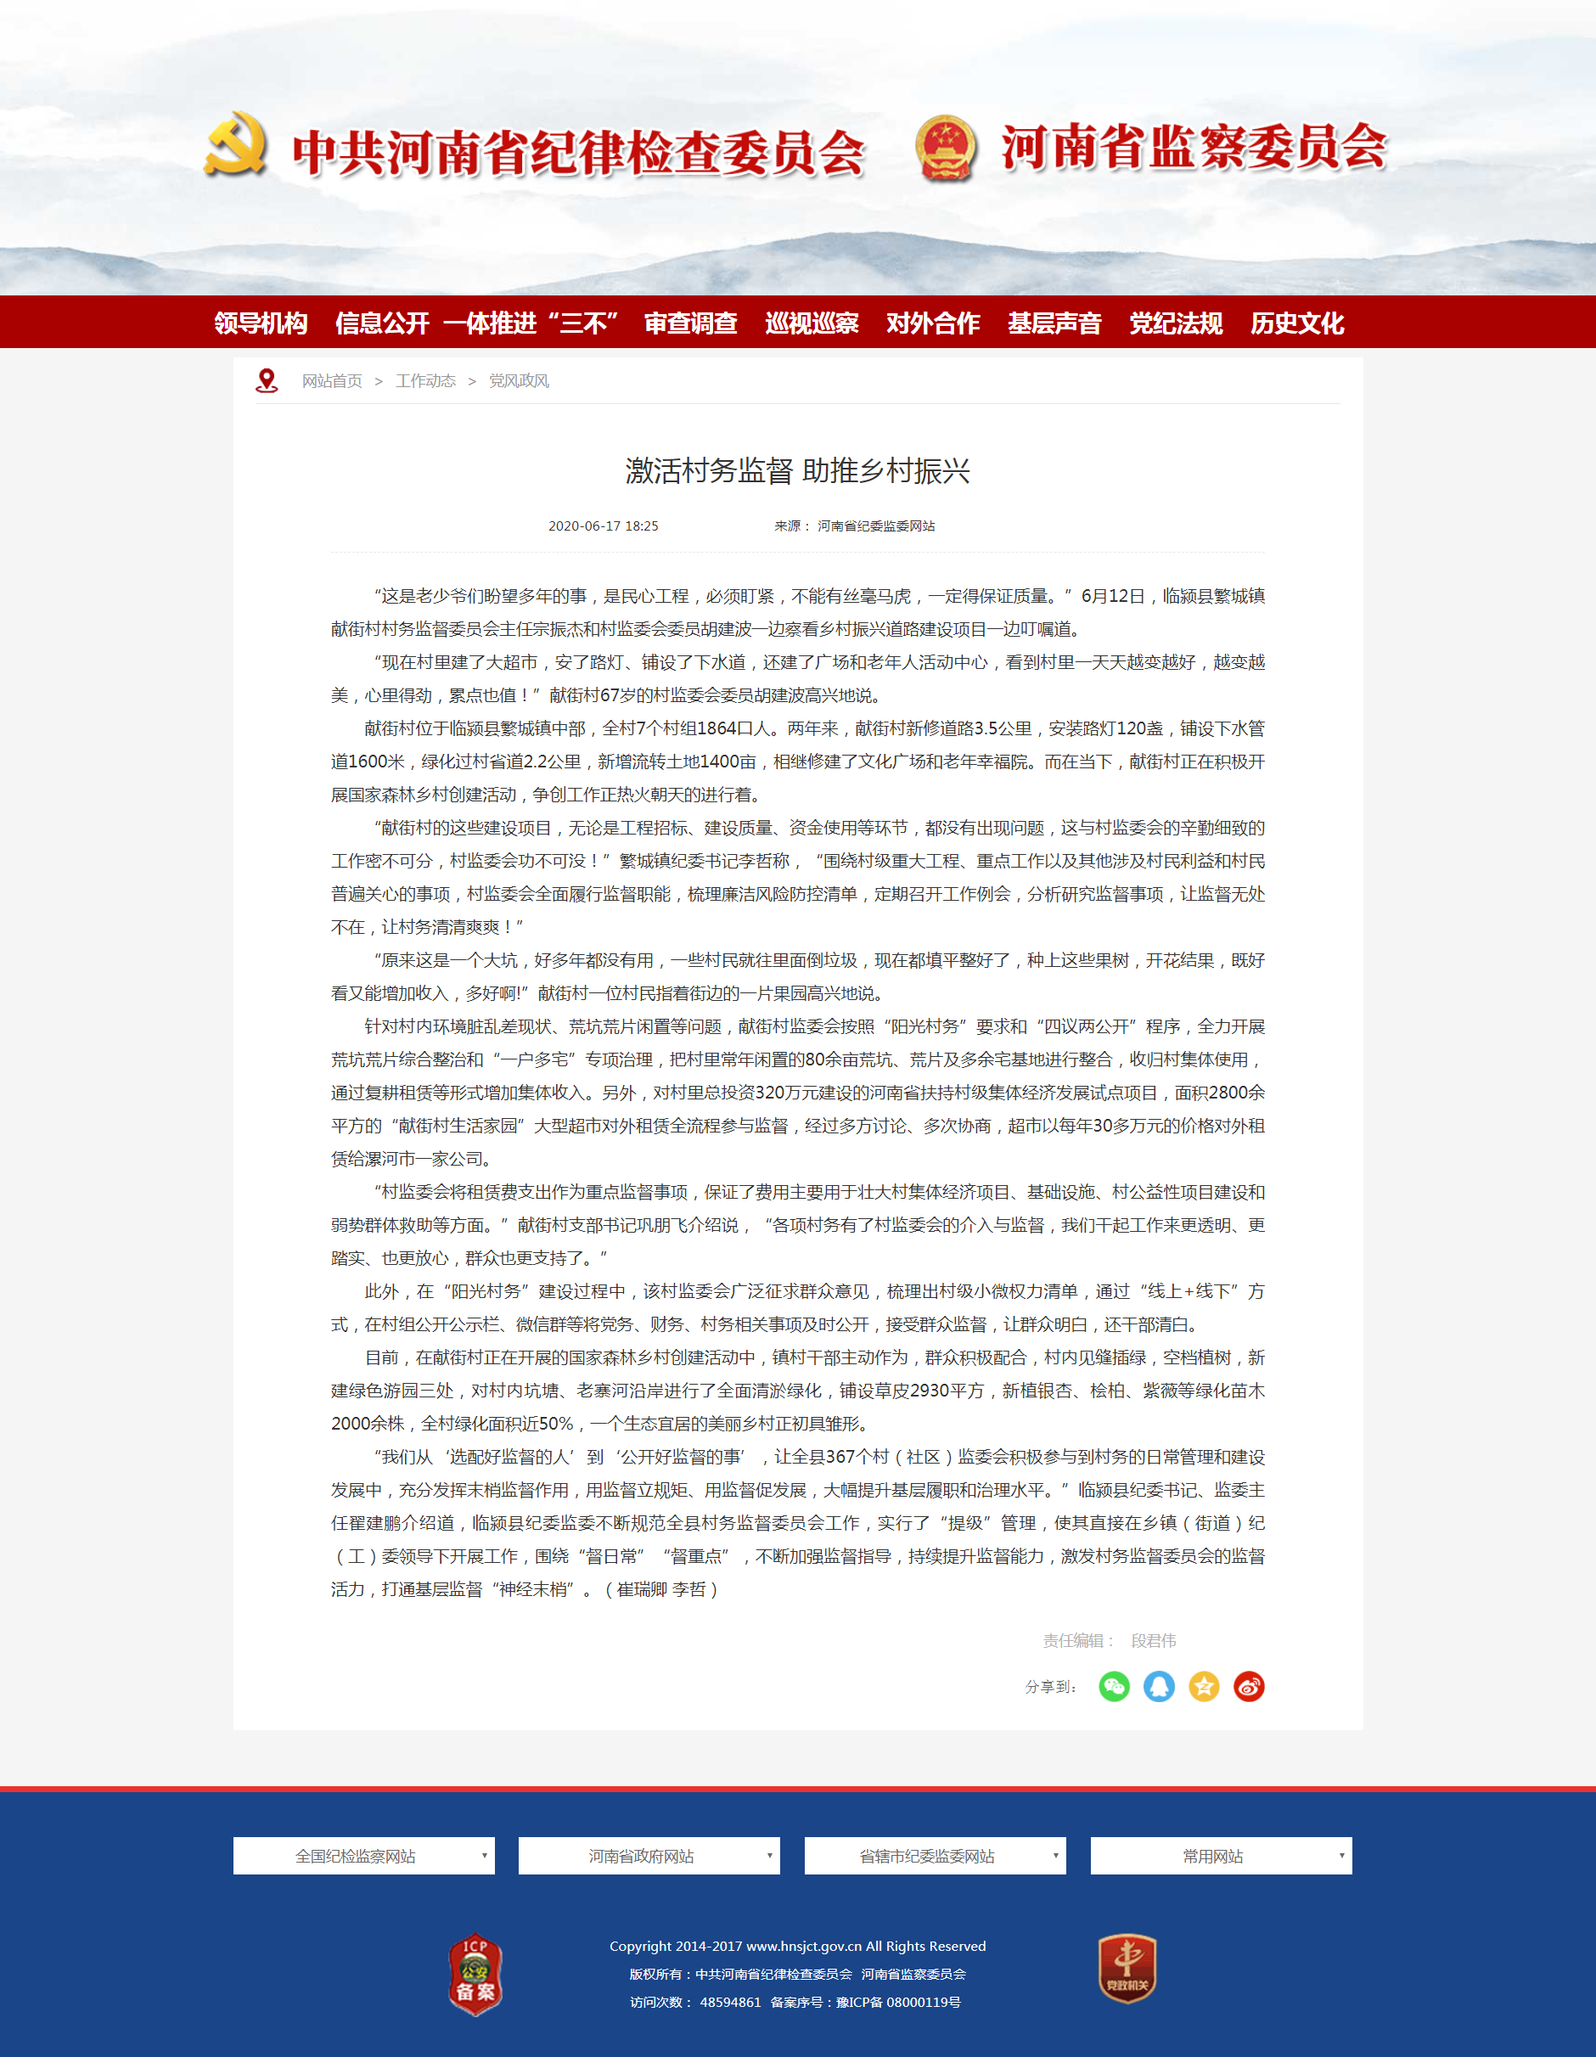Go to 网站首页 breadcrumb link
This screenshot has width=1596, height=2057.
(331, 380)
